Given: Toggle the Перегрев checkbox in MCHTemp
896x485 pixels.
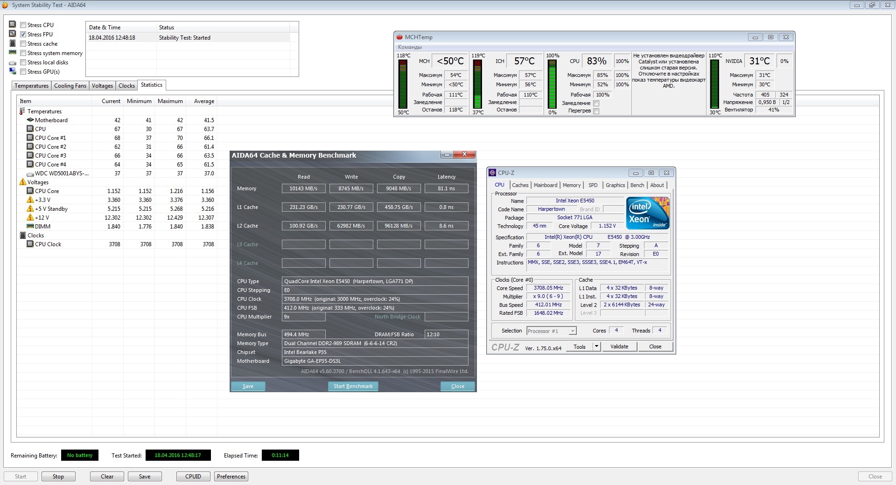Looking at the screenshot, I should click(596, 111).
